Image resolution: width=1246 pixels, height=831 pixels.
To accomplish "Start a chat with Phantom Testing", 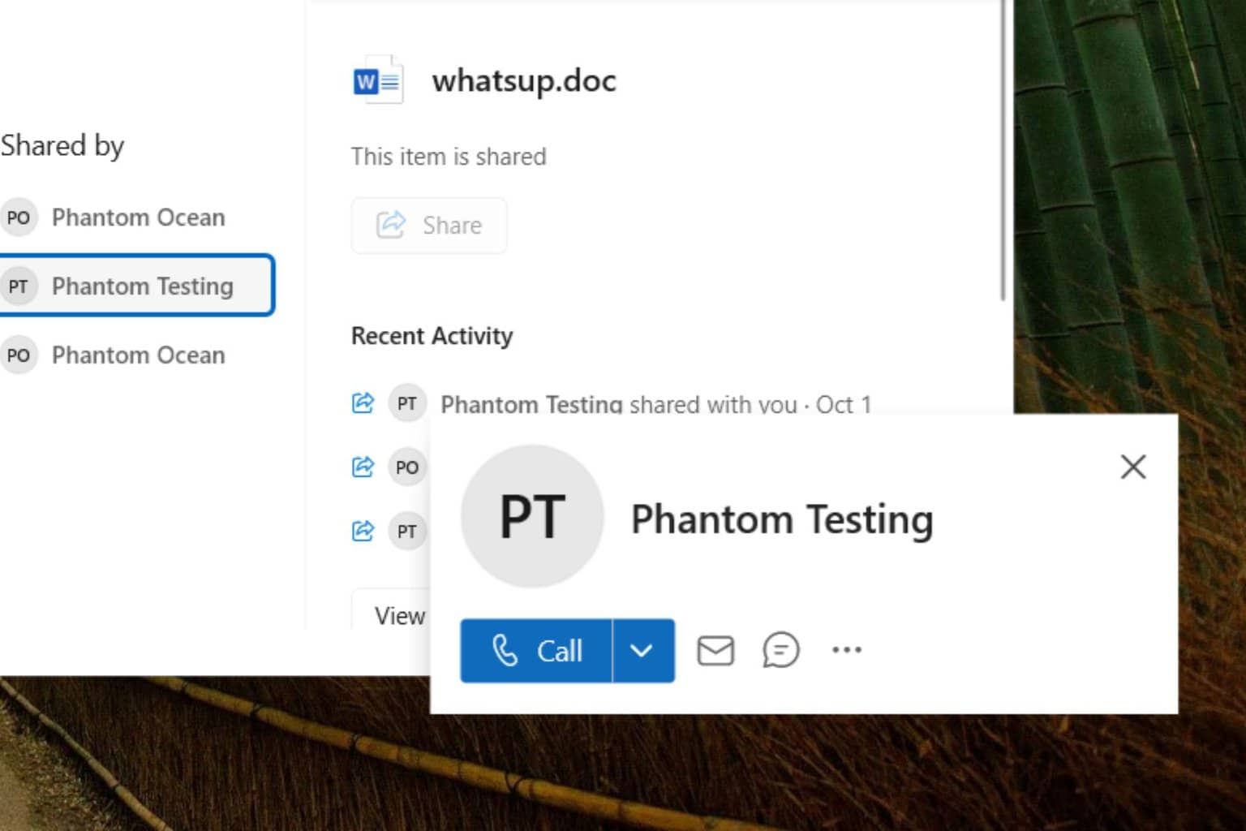I will (x=781, y=651).
